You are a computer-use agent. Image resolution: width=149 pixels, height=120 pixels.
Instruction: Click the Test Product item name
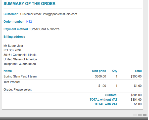(12, 82)
